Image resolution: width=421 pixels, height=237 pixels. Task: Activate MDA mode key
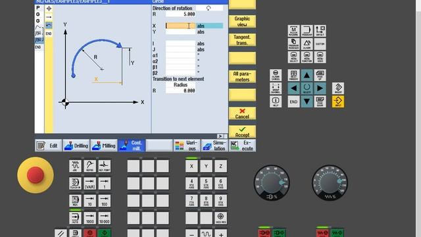click(x=75, y=201)
